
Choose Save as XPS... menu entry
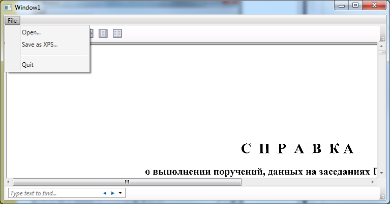(x=47, y=45)
